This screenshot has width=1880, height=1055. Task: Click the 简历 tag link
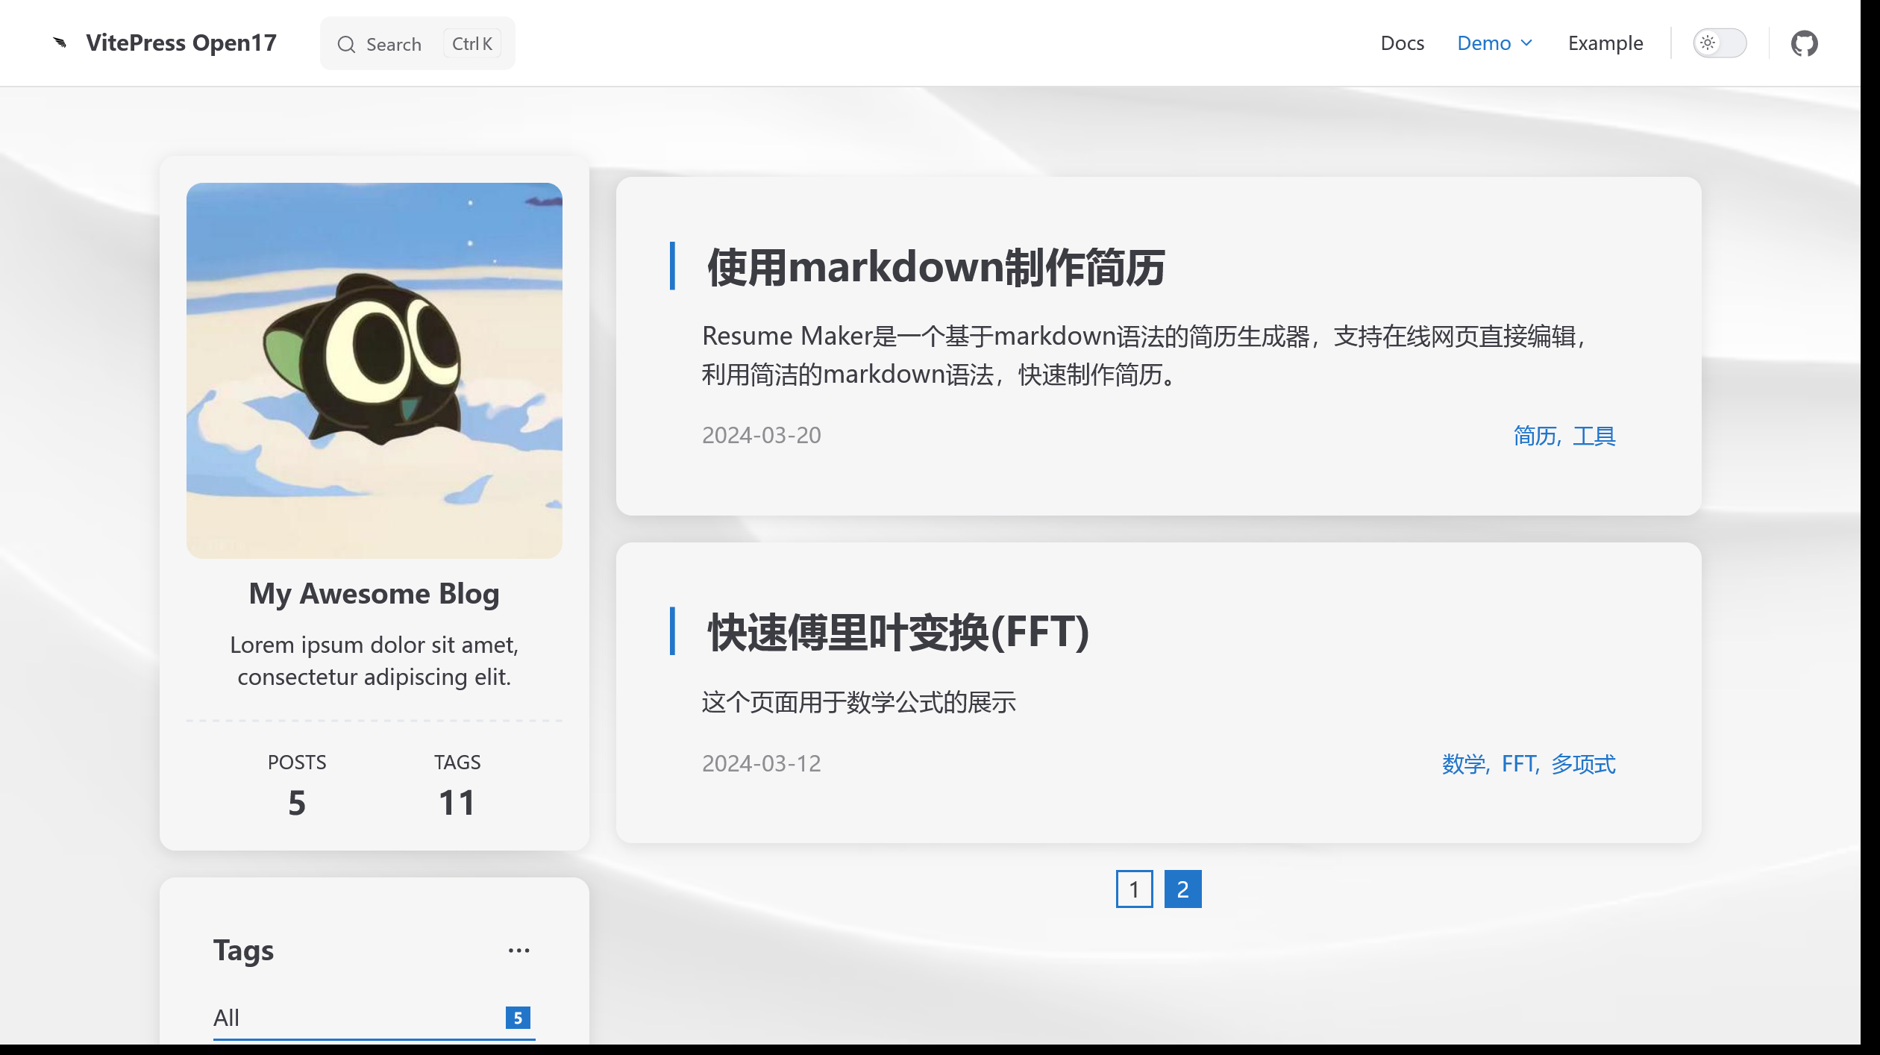pos(1535,436)
